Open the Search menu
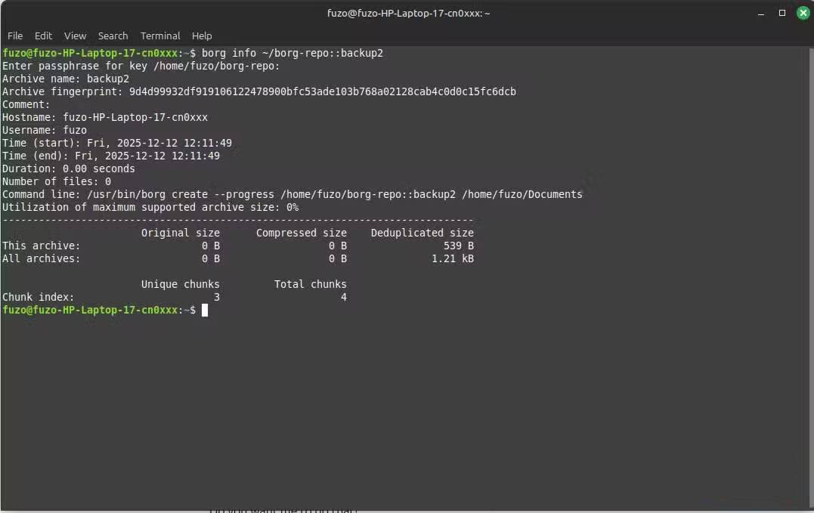The width and height of the screenshot is (814, 513). tap(113, 36)
